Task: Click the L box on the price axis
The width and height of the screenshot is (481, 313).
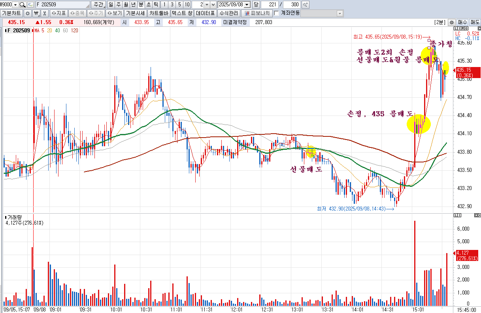Action: (x=456, y=29)
